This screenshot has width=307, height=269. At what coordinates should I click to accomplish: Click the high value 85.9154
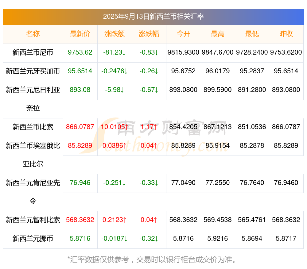coord(218,146)
